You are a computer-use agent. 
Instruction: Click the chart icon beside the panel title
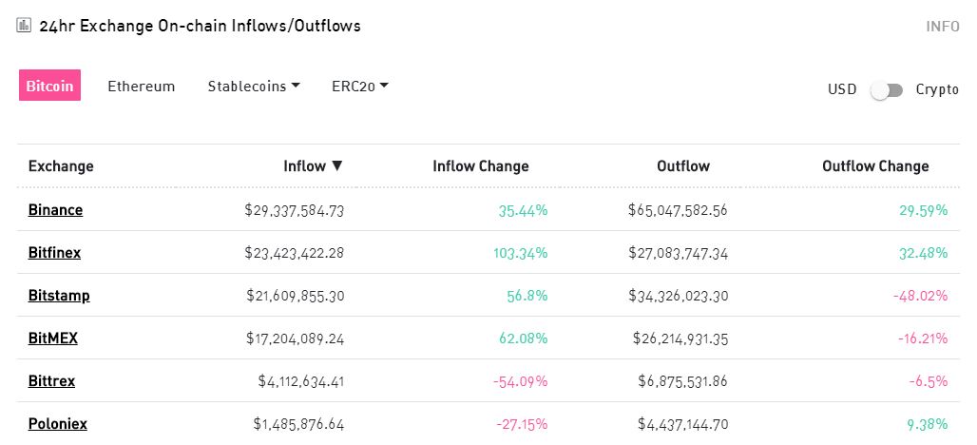25,26
